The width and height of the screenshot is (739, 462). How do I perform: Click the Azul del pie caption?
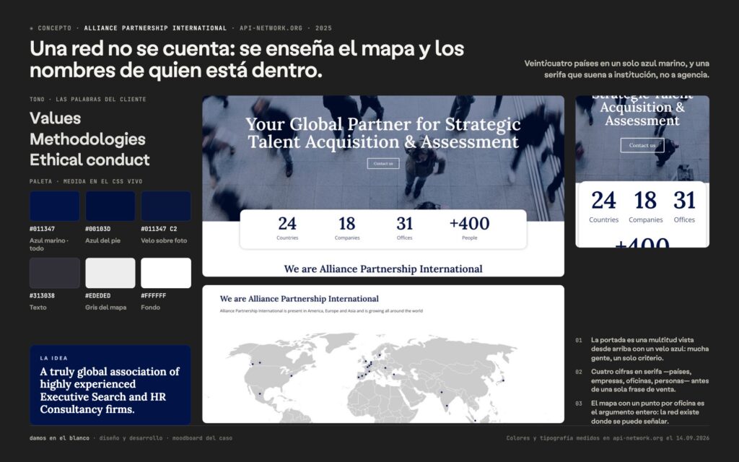[102, 240]
